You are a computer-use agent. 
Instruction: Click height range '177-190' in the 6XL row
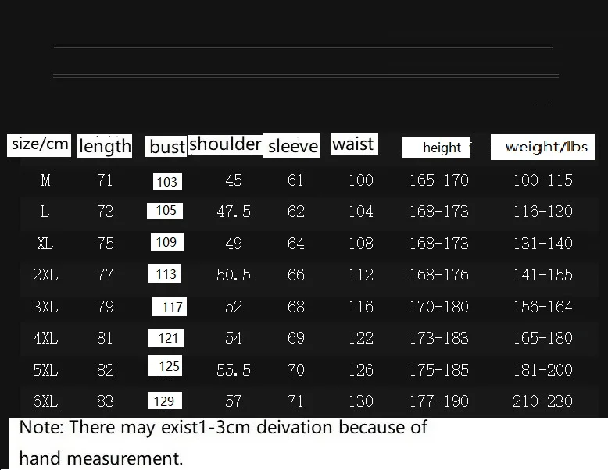(439, 401)
